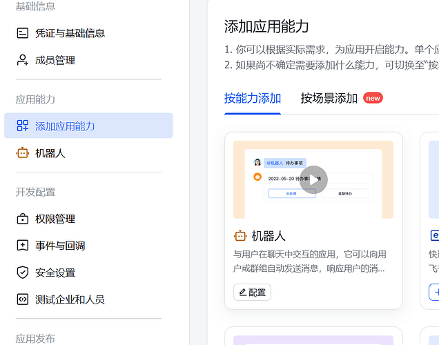Click the orange robot icon in sidebar

[x=22, y=153]
